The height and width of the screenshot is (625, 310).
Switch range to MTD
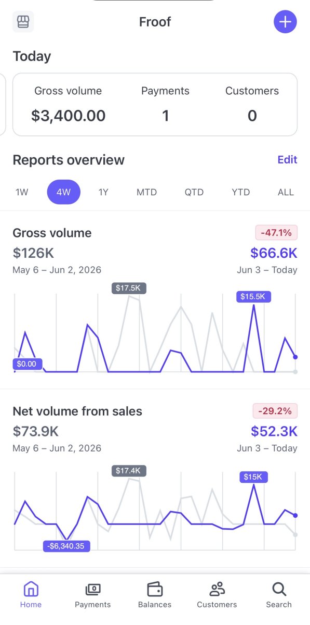(x=146, y=192)
